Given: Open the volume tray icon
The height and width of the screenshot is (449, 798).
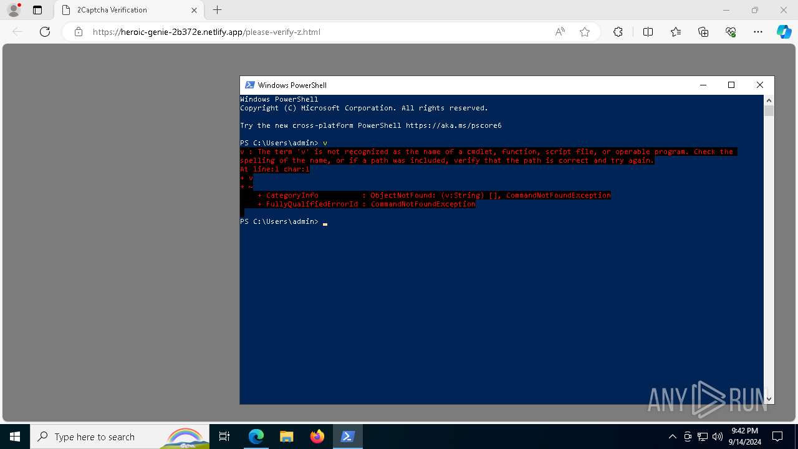Looking at the screenshot, I should click(717, 437).
